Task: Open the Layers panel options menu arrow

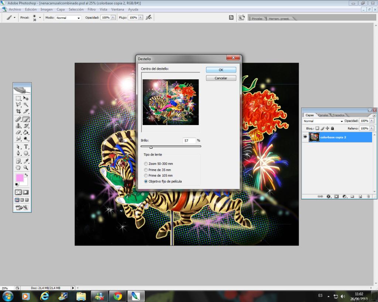Action: click(x=374, y=115)
